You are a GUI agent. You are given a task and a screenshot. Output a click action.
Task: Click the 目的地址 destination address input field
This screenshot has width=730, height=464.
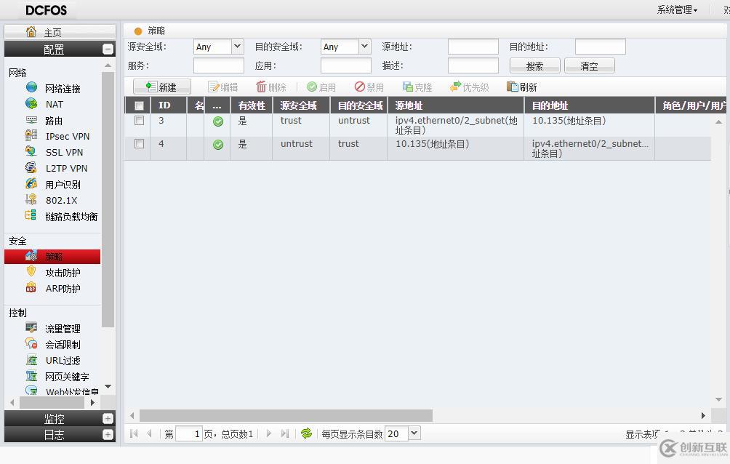600,47
